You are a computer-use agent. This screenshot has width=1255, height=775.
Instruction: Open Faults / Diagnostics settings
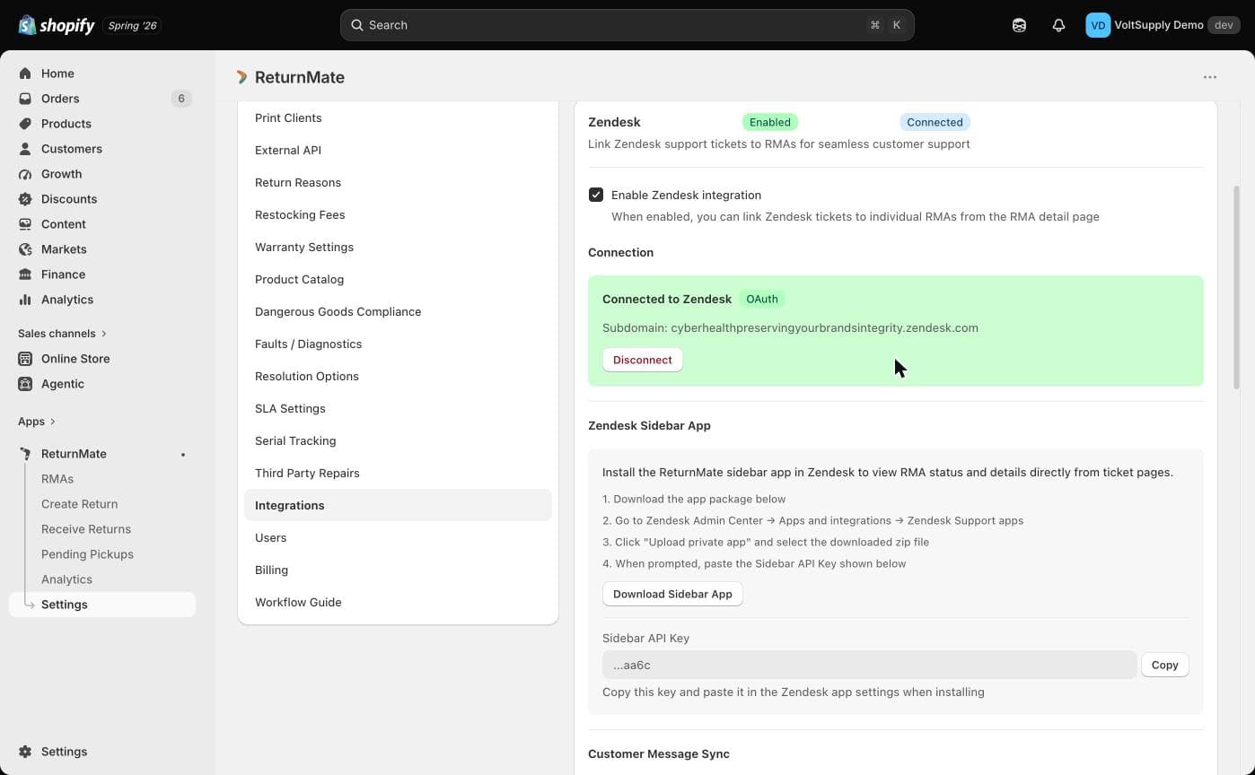[398, 344]
